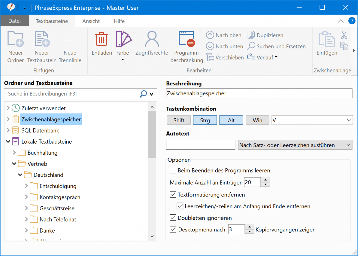Screen dimensions: 358x256
Task: Click the Nach unten arrow icon
Action: (x=210, y=46)
